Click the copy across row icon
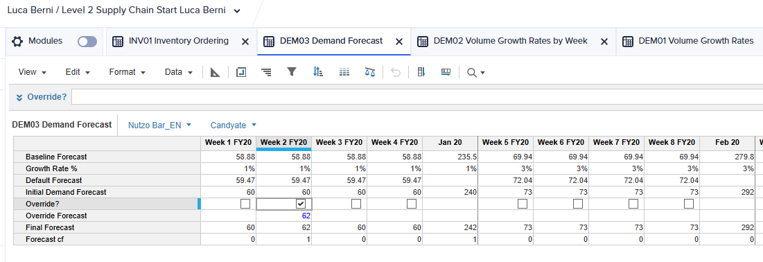This screenshot has width=763, height=262. [446, 72]
